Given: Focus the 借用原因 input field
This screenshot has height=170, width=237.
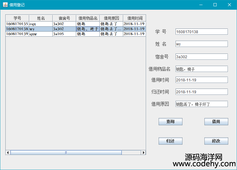Looking at the screenshot, I should tap(202, 104).
